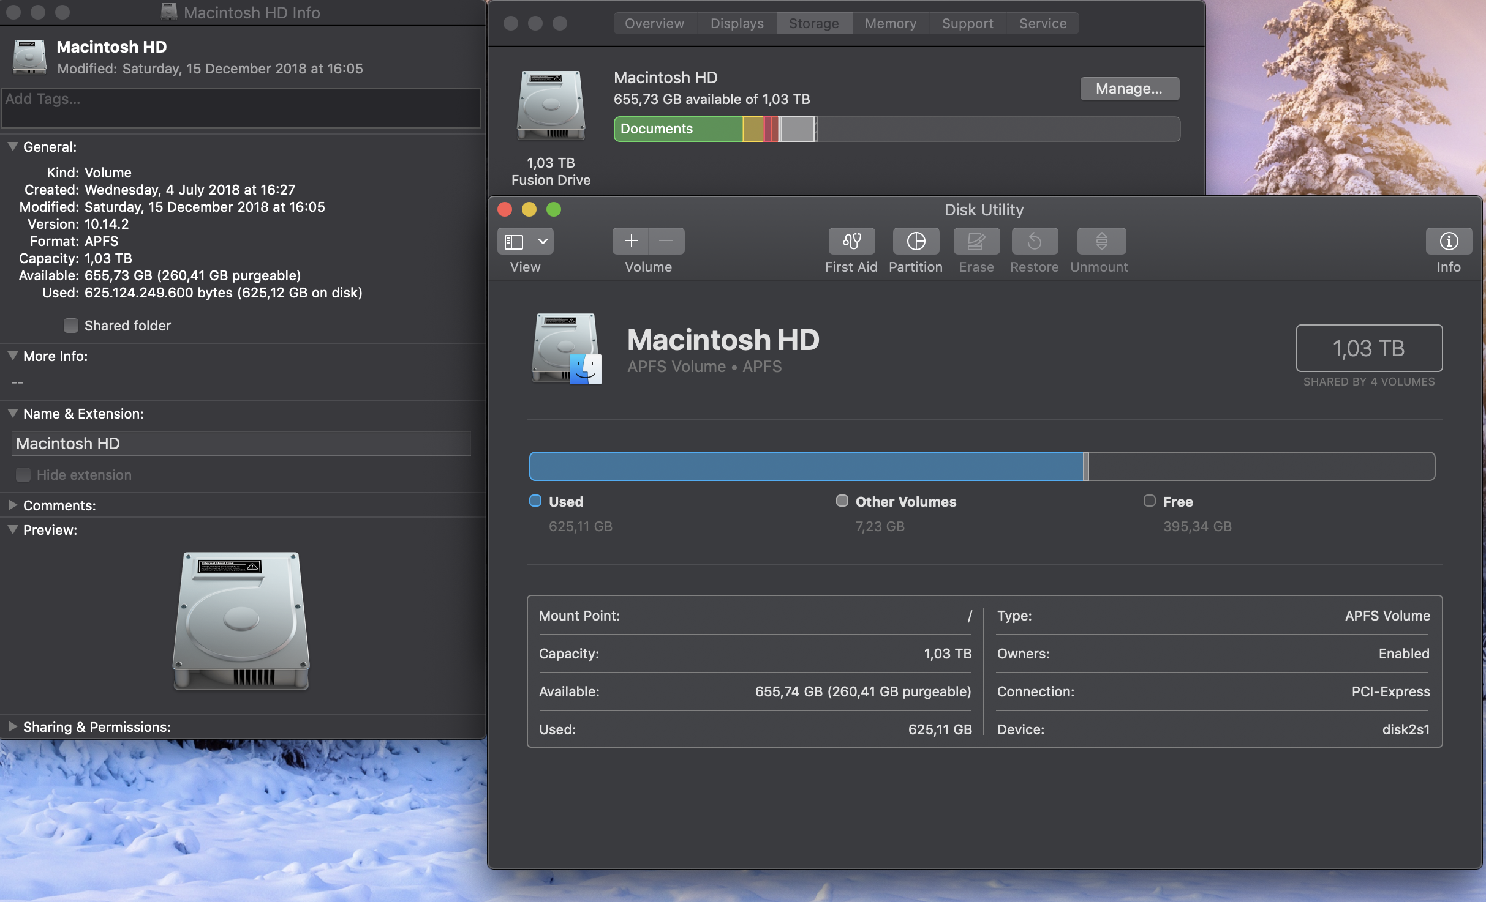Collapse the General section

point(12,146)
